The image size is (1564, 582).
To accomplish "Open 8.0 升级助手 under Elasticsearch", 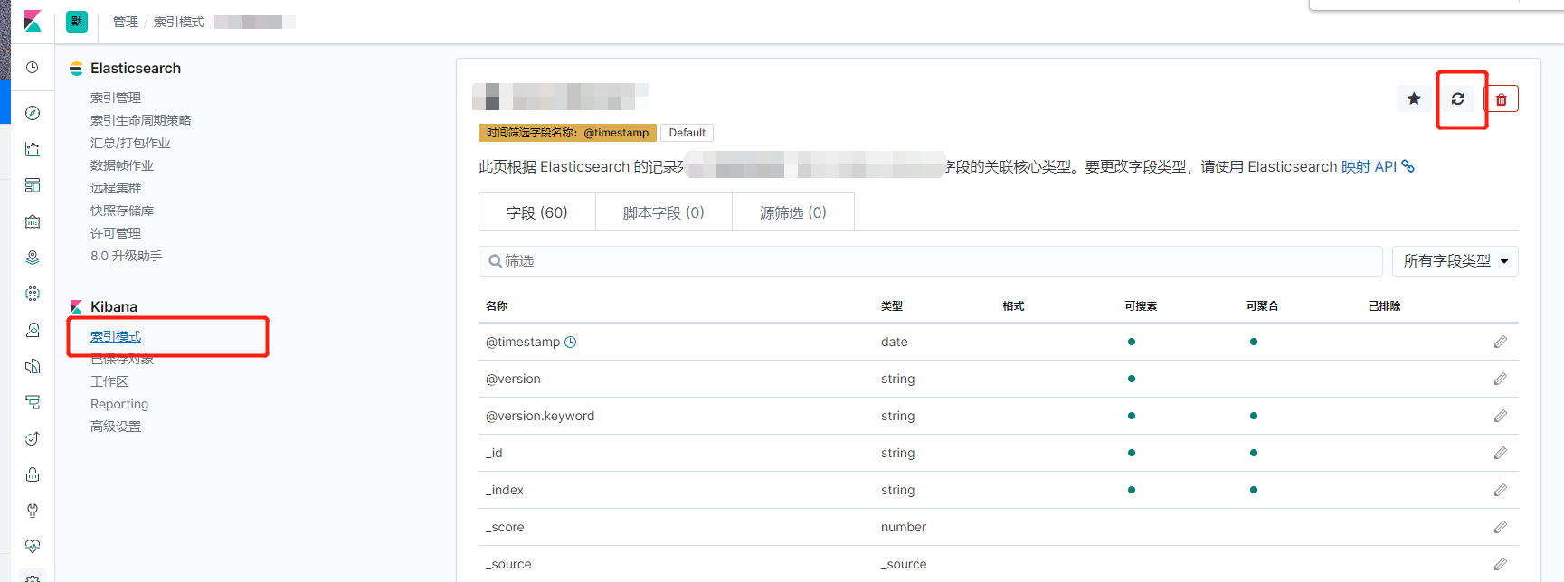I will [127, 256].
